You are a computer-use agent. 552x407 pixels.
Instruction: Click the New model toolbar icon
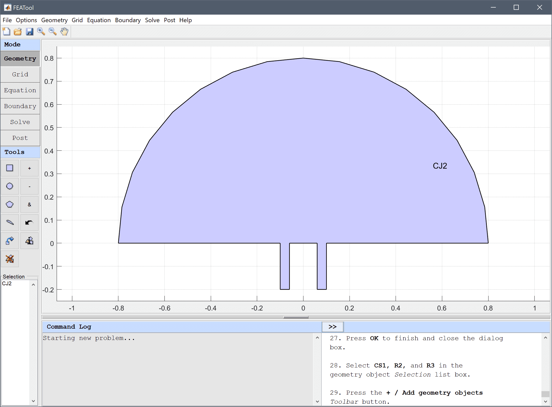tap(6, 32)
